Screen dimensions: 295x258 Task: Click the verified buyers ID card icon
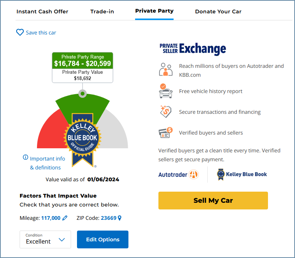coord(165,132)
